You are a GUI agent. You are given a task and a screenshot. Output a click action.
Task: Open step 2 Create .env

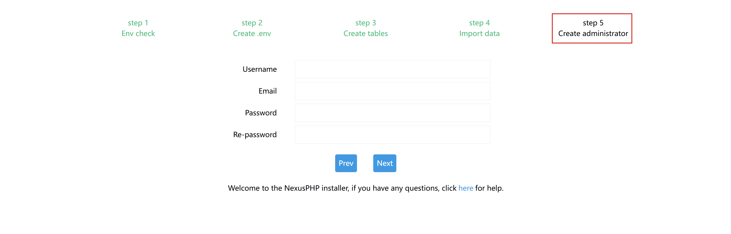[x=252, y=28]
